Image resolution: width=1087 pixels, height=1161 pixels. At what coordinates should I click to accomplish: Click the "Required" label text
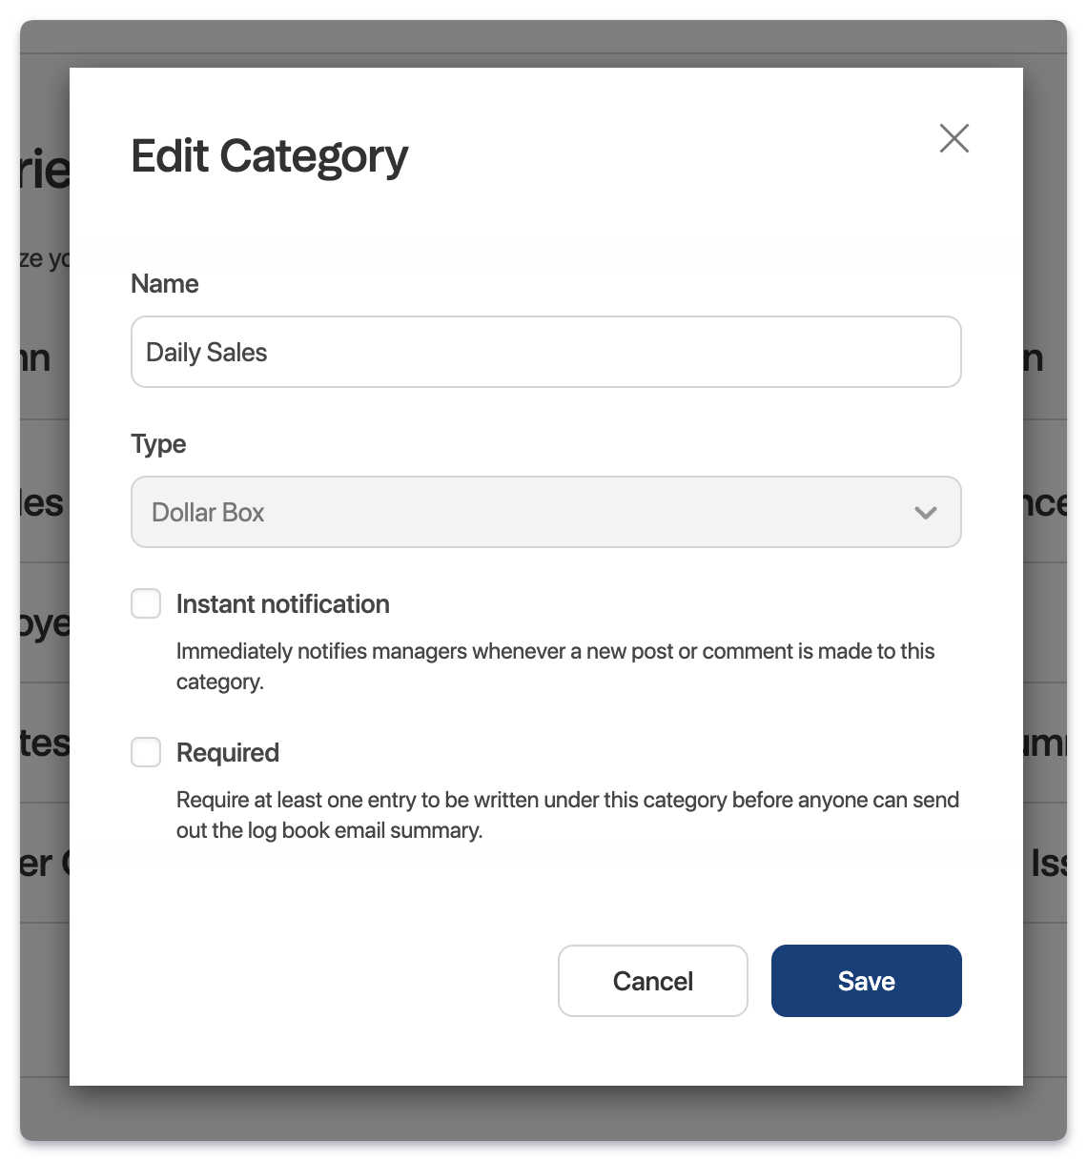tap(228, 753)
